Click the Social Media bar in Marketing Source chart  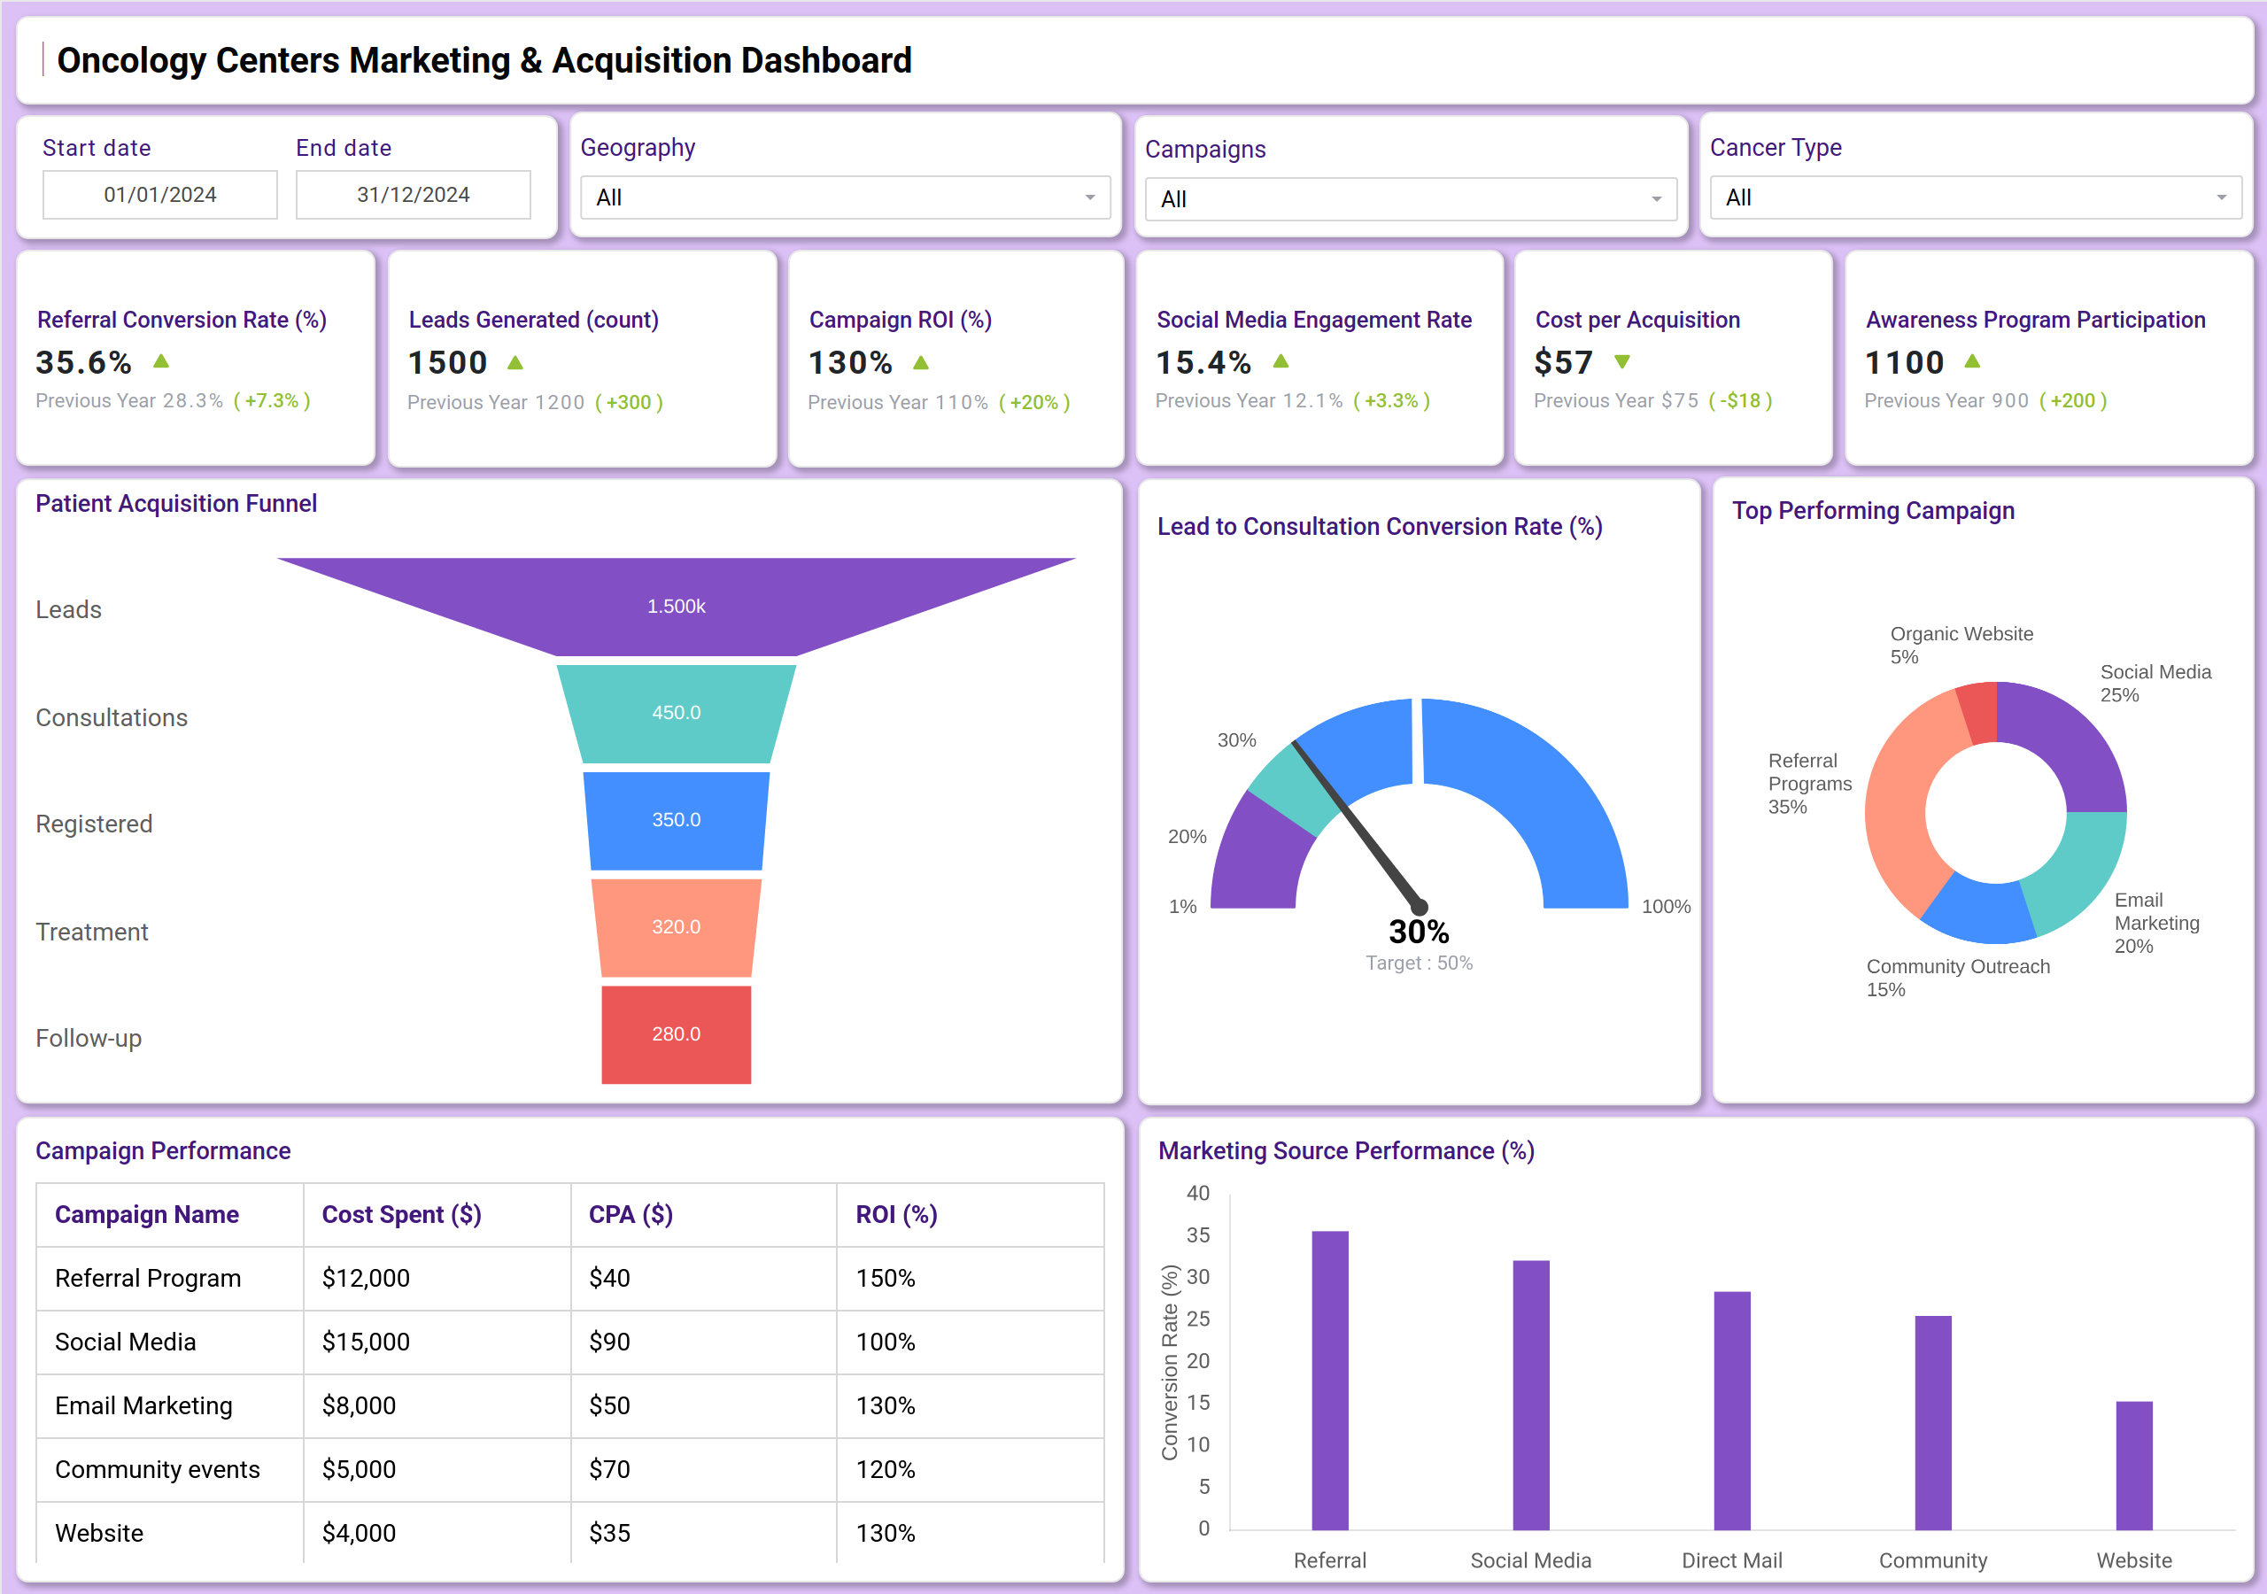[x=1530, y=1395]
